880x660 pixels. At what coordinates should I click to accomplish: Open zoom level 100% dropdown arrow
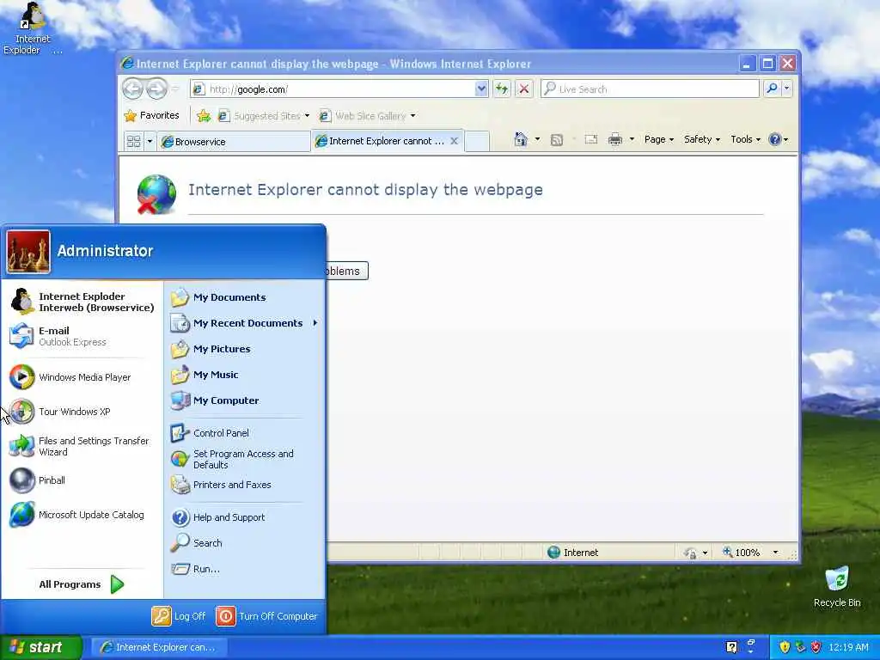click(776, 553)
